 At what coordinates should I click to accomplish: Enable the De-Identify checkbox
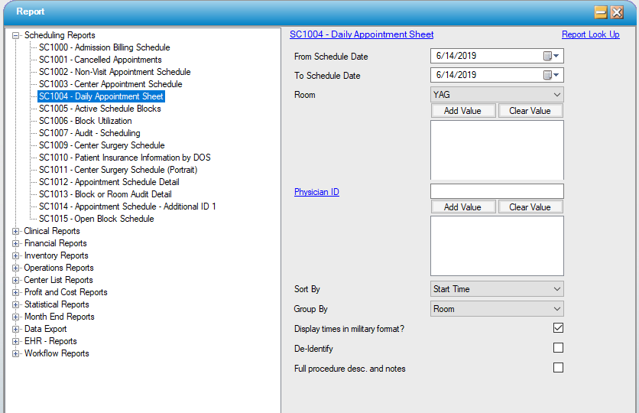(x=558, y=348)
